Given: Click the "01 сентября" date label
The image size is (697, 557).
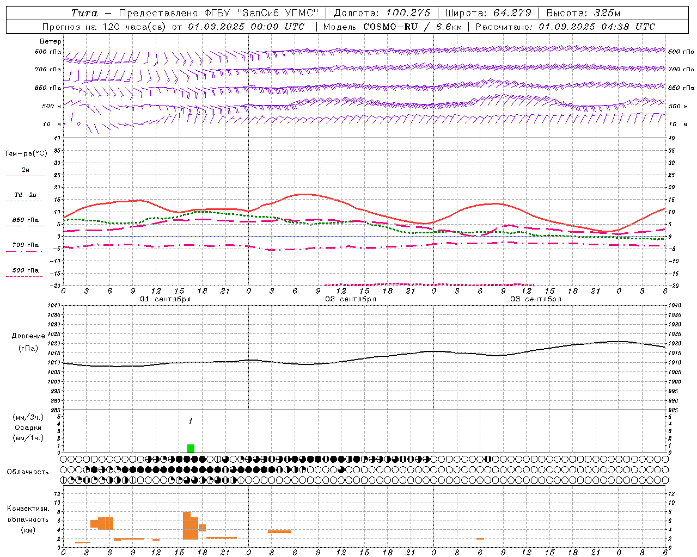Looking at the screenshot, I should [166, 299].
